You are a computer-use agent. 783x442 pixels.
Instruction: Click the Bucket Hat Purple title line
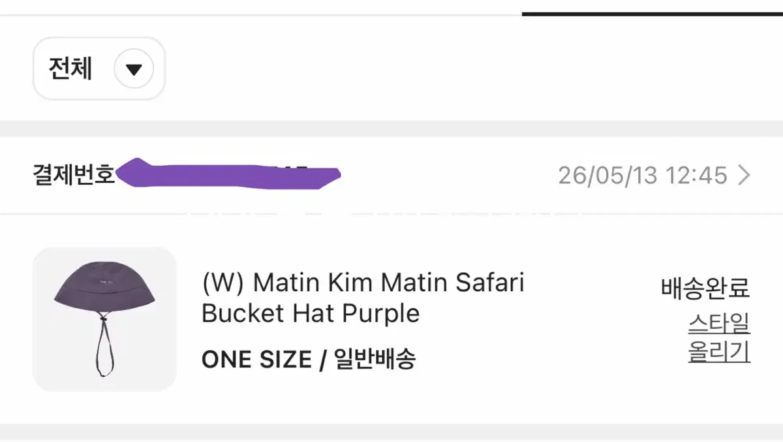pos(311,314)
